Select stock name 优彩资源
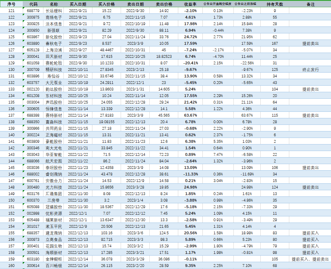The height and width of the screenshot is (269, 331). point(54,213)
